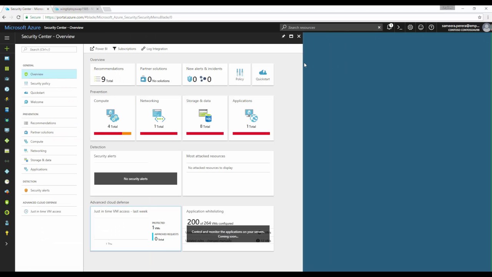This screenshot has width=492, height=277.
Task: Switch to the wingtiptoyswap1585 browser tab
Action: [76, 9]
